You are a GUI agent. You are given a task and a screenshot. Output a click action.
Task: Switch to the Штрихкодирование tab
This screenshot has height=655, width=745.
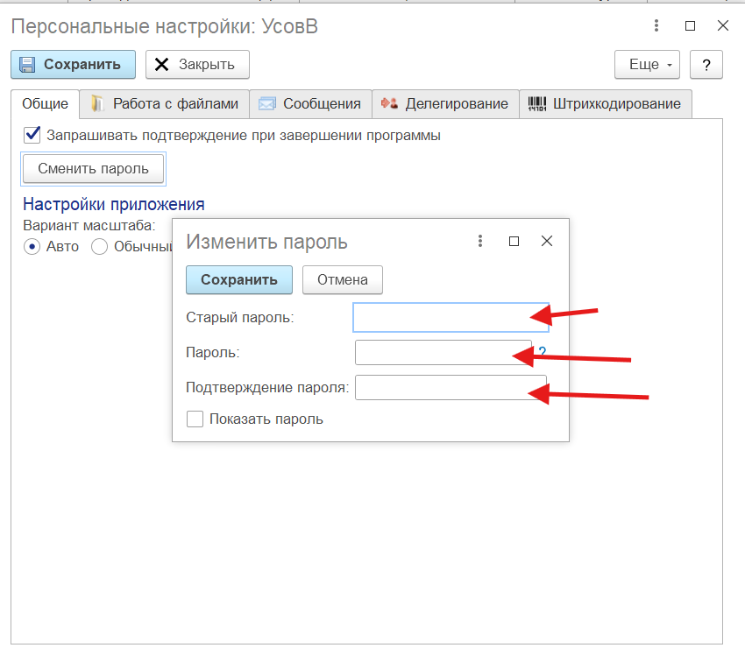point(606,103)
